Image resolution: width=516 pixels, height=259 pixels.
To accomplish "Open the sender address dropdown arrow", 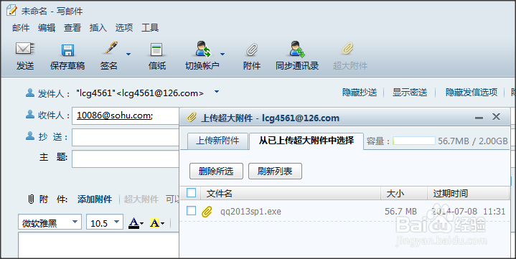I will pyautogui.click(x=217, y=92).
